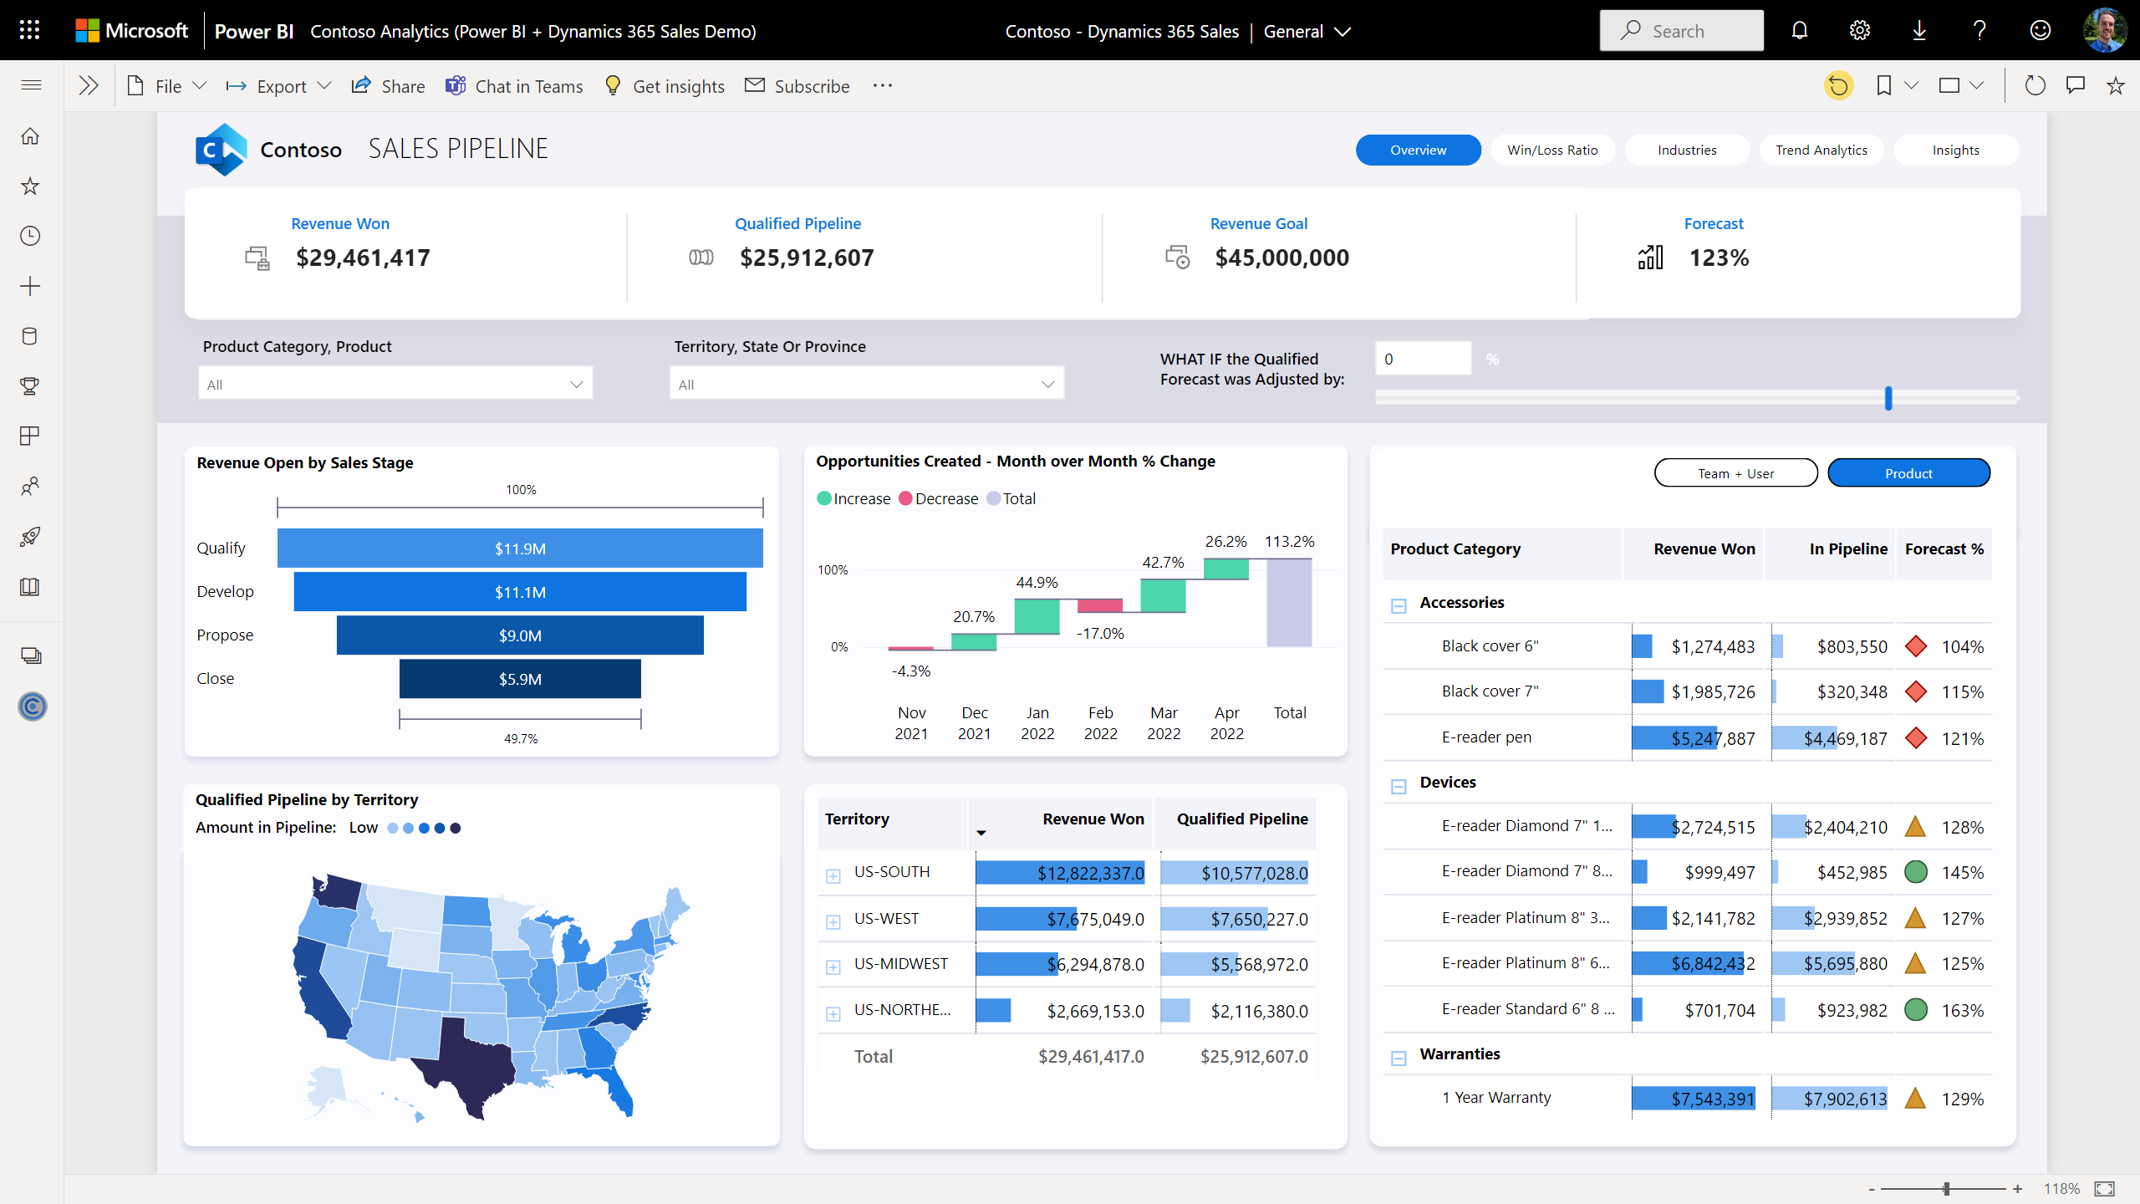2140x1204 pixels.
Task: Toggle the hamburger menu to collapse navigation
Action: click(x=31, y=84)
